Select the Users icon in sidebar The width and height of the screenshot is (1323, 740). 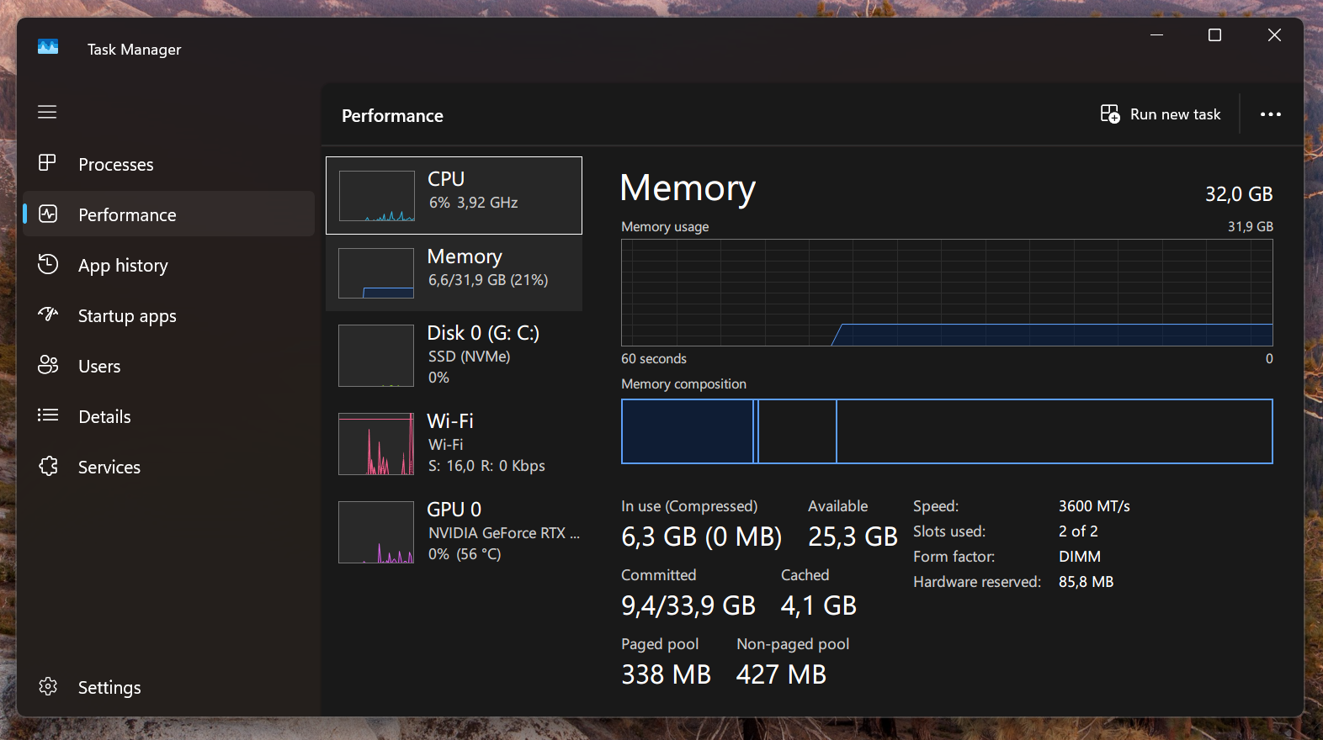tap(48, 365)
